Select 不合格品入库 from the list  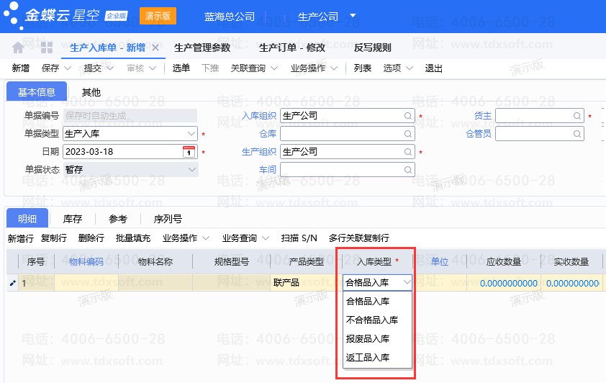point(371,320)
